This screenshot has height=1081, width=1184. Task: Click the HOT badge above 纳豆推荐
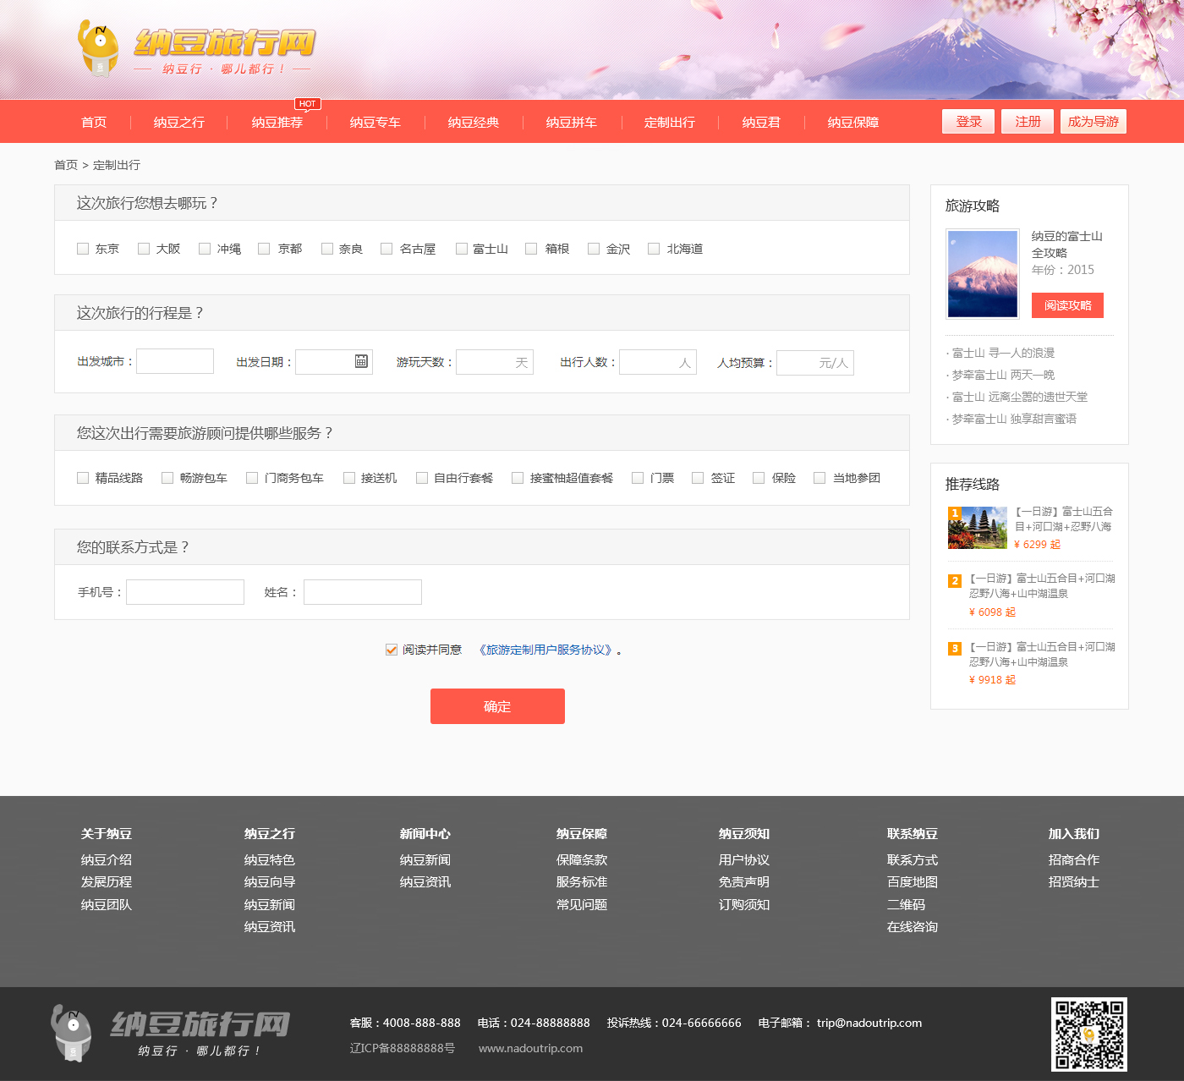(307, 103)
